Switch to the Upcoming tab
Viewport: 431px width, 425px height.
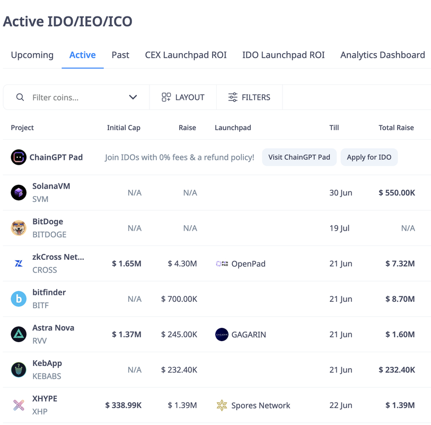coord(32,55)
